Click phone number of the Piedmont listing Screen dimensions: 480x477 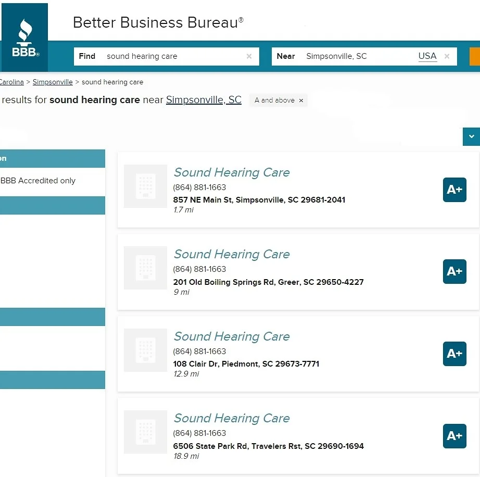pos(199,352)
